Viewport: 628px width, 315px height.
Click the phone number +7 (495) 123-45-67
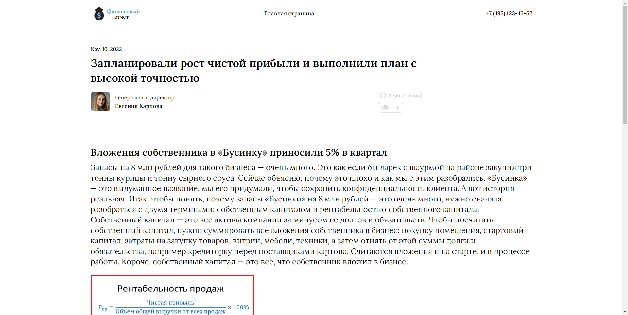coord(509,13)
